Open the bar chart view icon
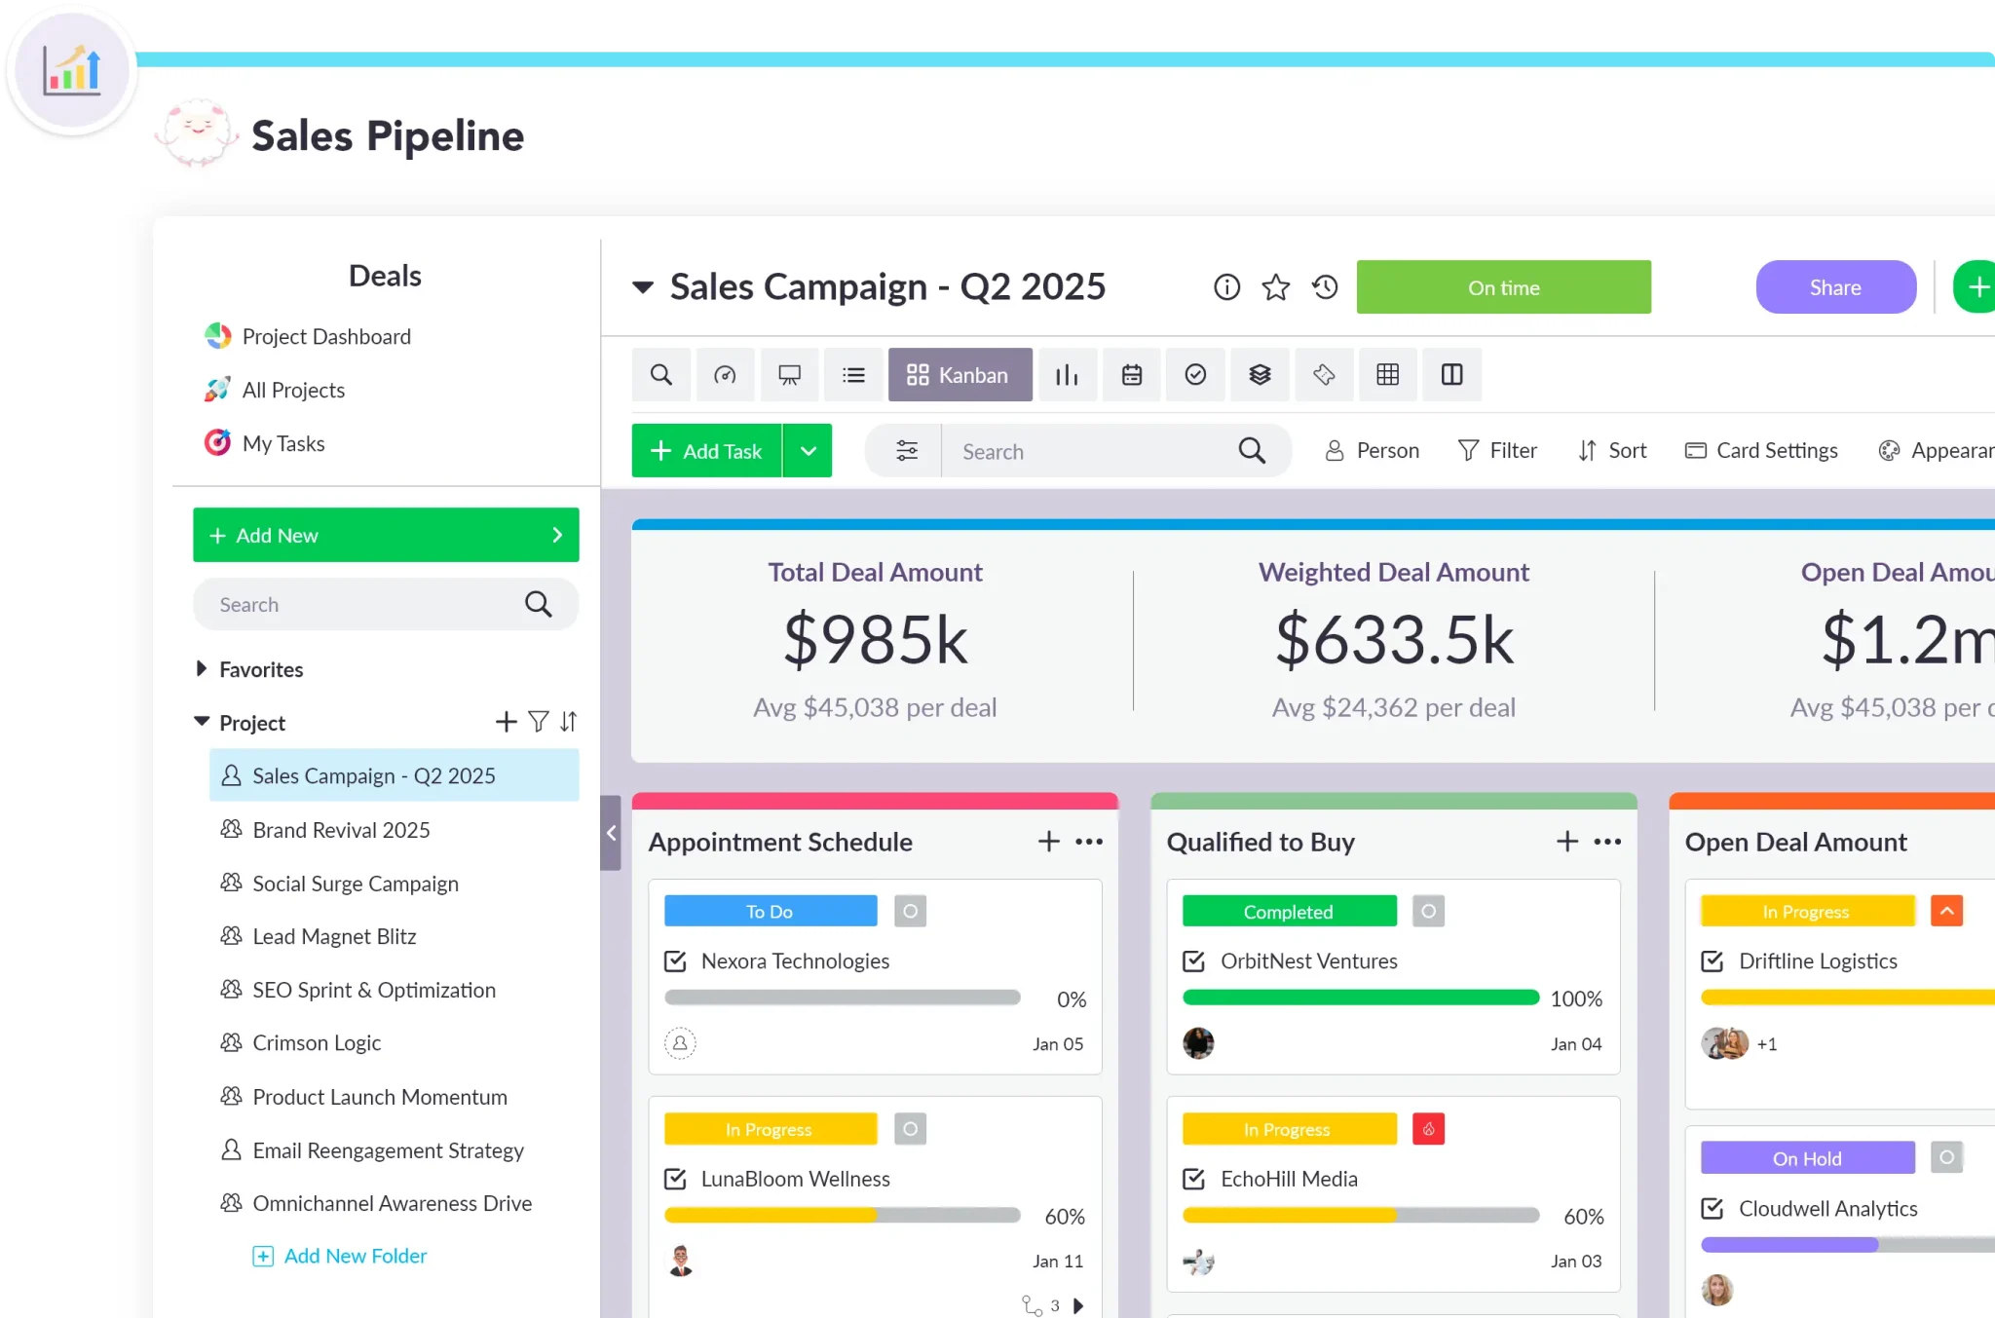1995x1318 pixels. (1067, 375)
